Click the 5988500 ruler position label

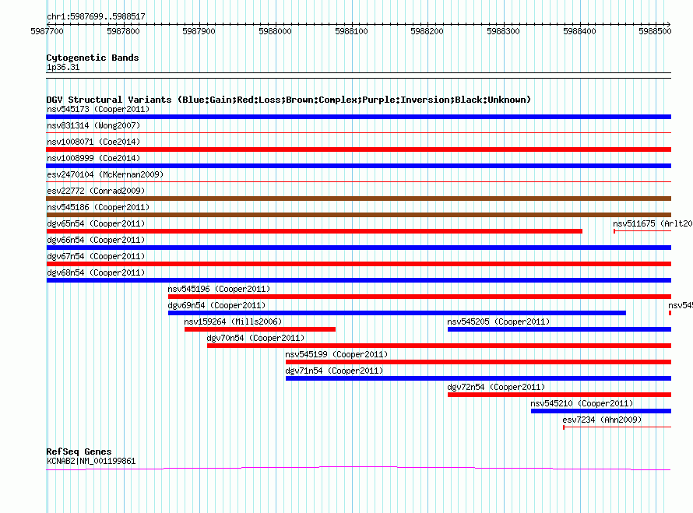pos(655,31)
